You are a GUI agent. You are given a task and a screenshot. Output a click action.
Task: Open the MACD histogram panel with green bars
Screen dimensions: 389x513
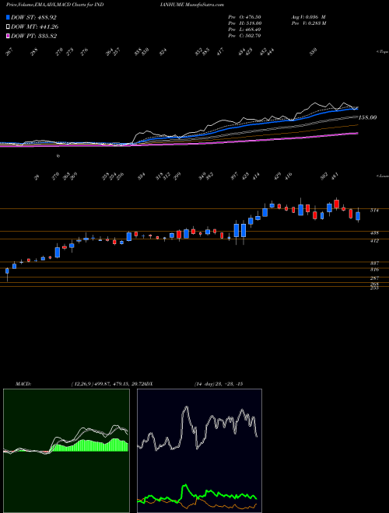click(66, 451)
